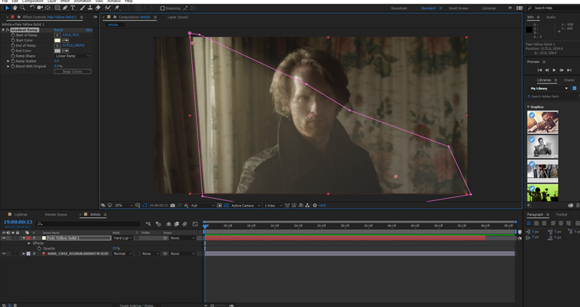
Task: Click the Search Adobe Stock field
Action: pyautogui.click(x=551, y=97)
